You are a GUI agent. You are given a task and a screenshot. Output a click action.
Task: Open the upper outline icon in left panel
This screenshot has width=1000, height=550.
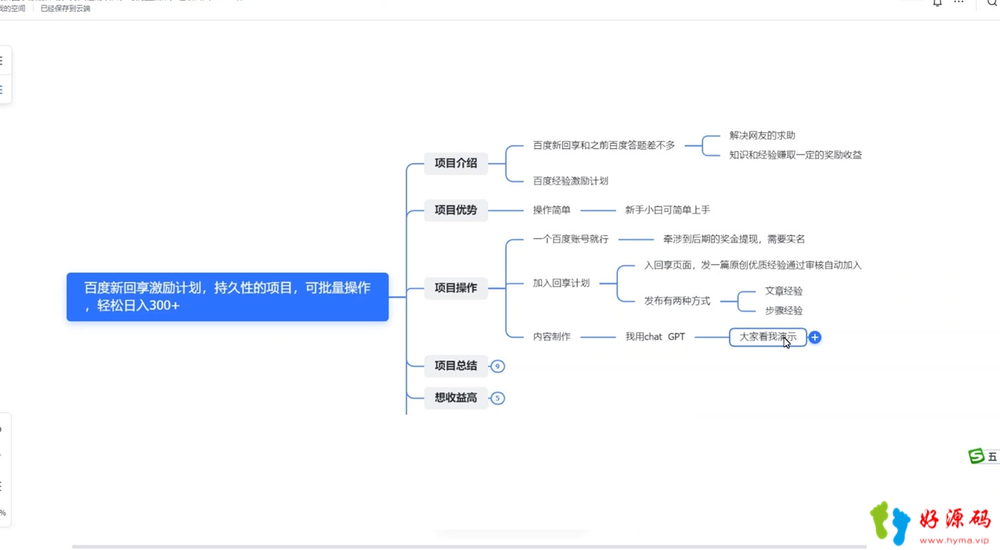[x=2, y=61]
